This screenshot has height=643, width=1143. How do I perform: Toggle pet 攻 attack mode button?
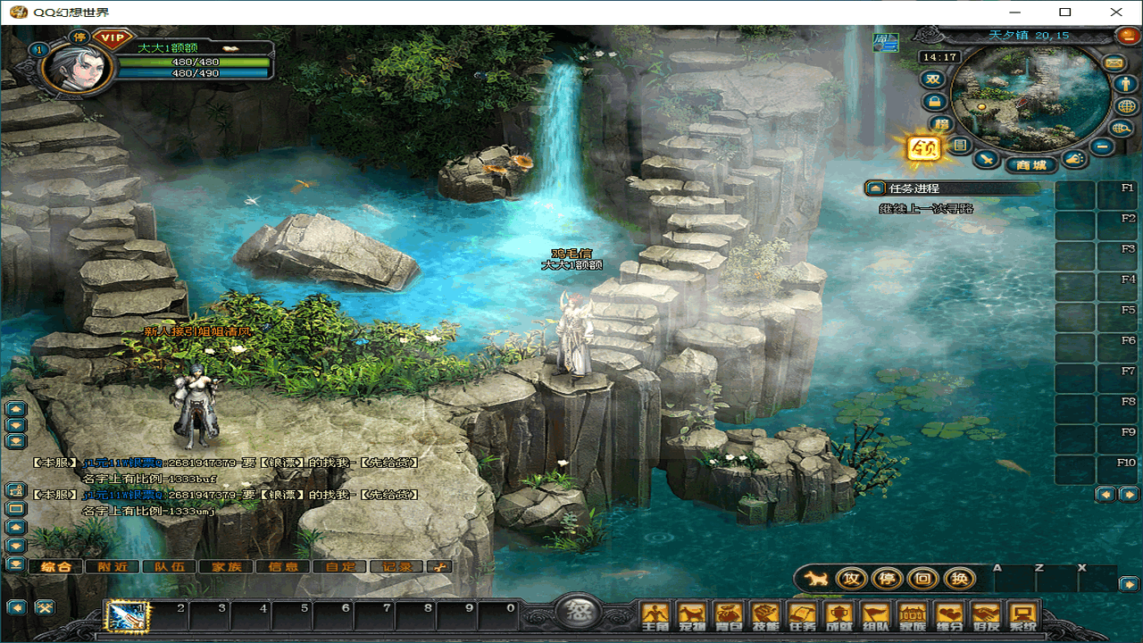tap(851, 579)
